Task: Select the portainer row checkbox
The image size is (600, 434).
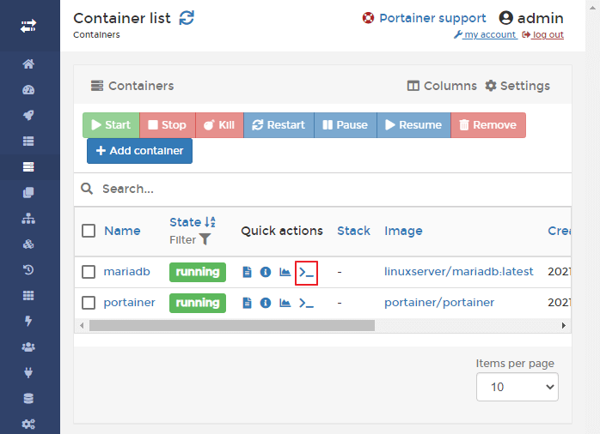Action: tap(89, 303)
